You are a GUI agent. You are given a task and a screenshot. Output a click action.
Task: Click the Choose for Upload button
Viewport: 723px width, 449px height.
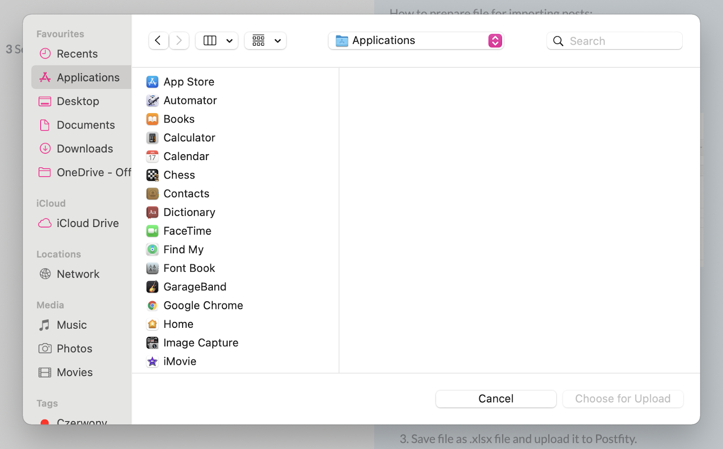coord(623,399)
